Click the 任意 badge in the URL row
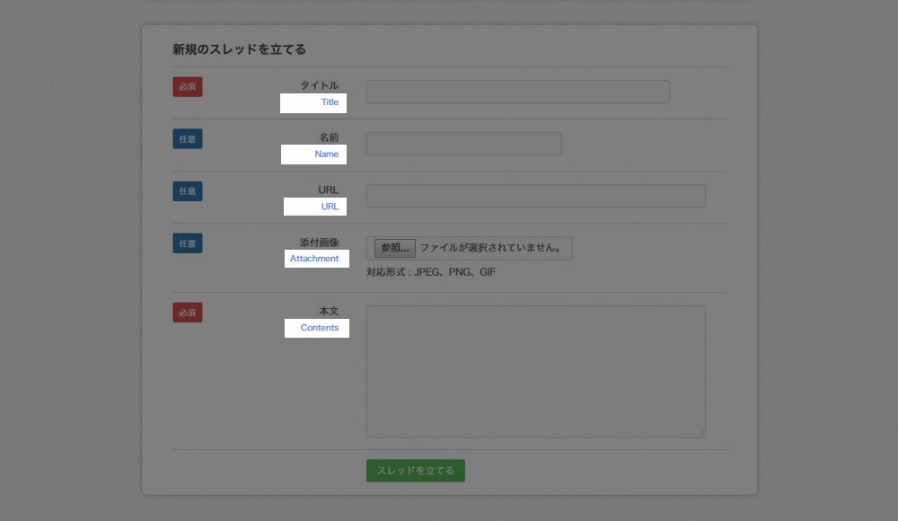Image resolution: width=898 pixels, height=521 pixels. pyautogui.click(x=188, y=191)
